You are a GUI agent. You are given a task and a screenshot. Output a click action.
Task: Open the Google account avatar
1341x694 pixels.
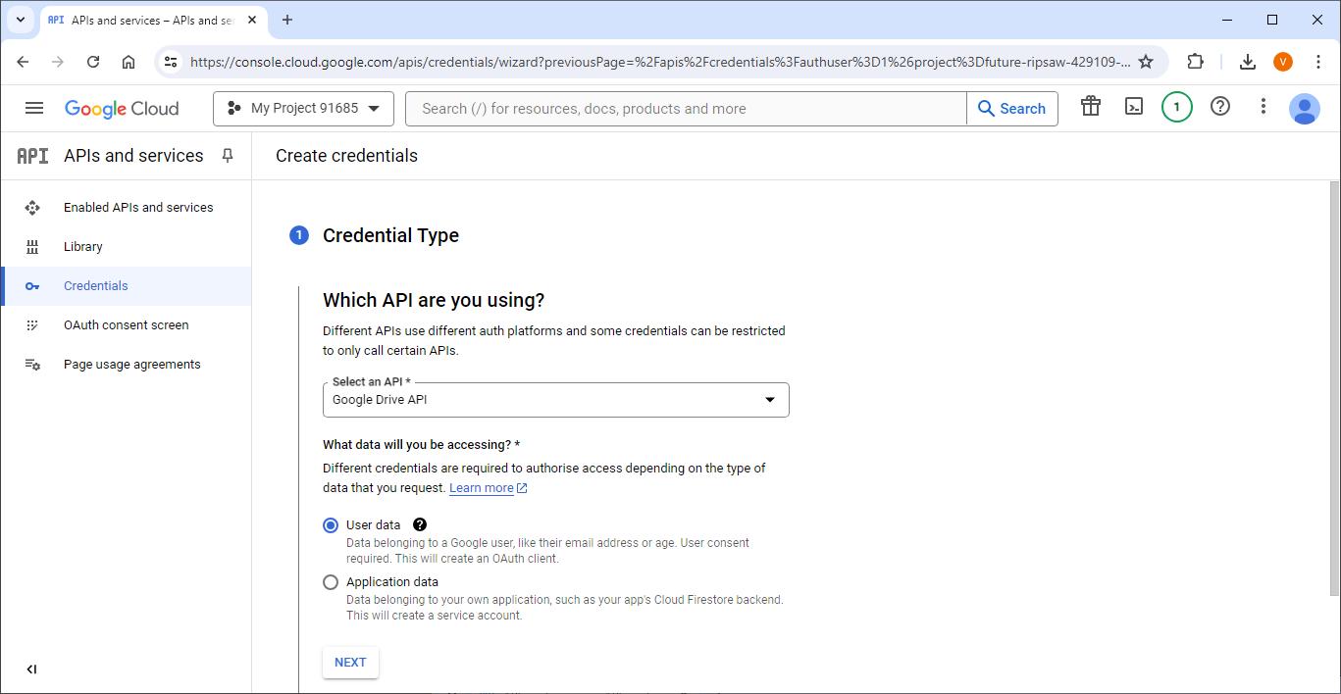[1305, 108]
